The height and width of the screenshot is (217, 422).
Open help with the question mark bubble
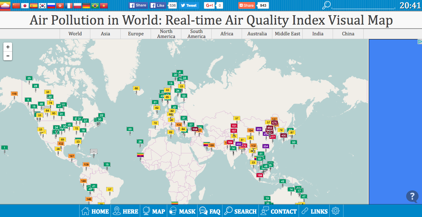click(x=412, y=196)
